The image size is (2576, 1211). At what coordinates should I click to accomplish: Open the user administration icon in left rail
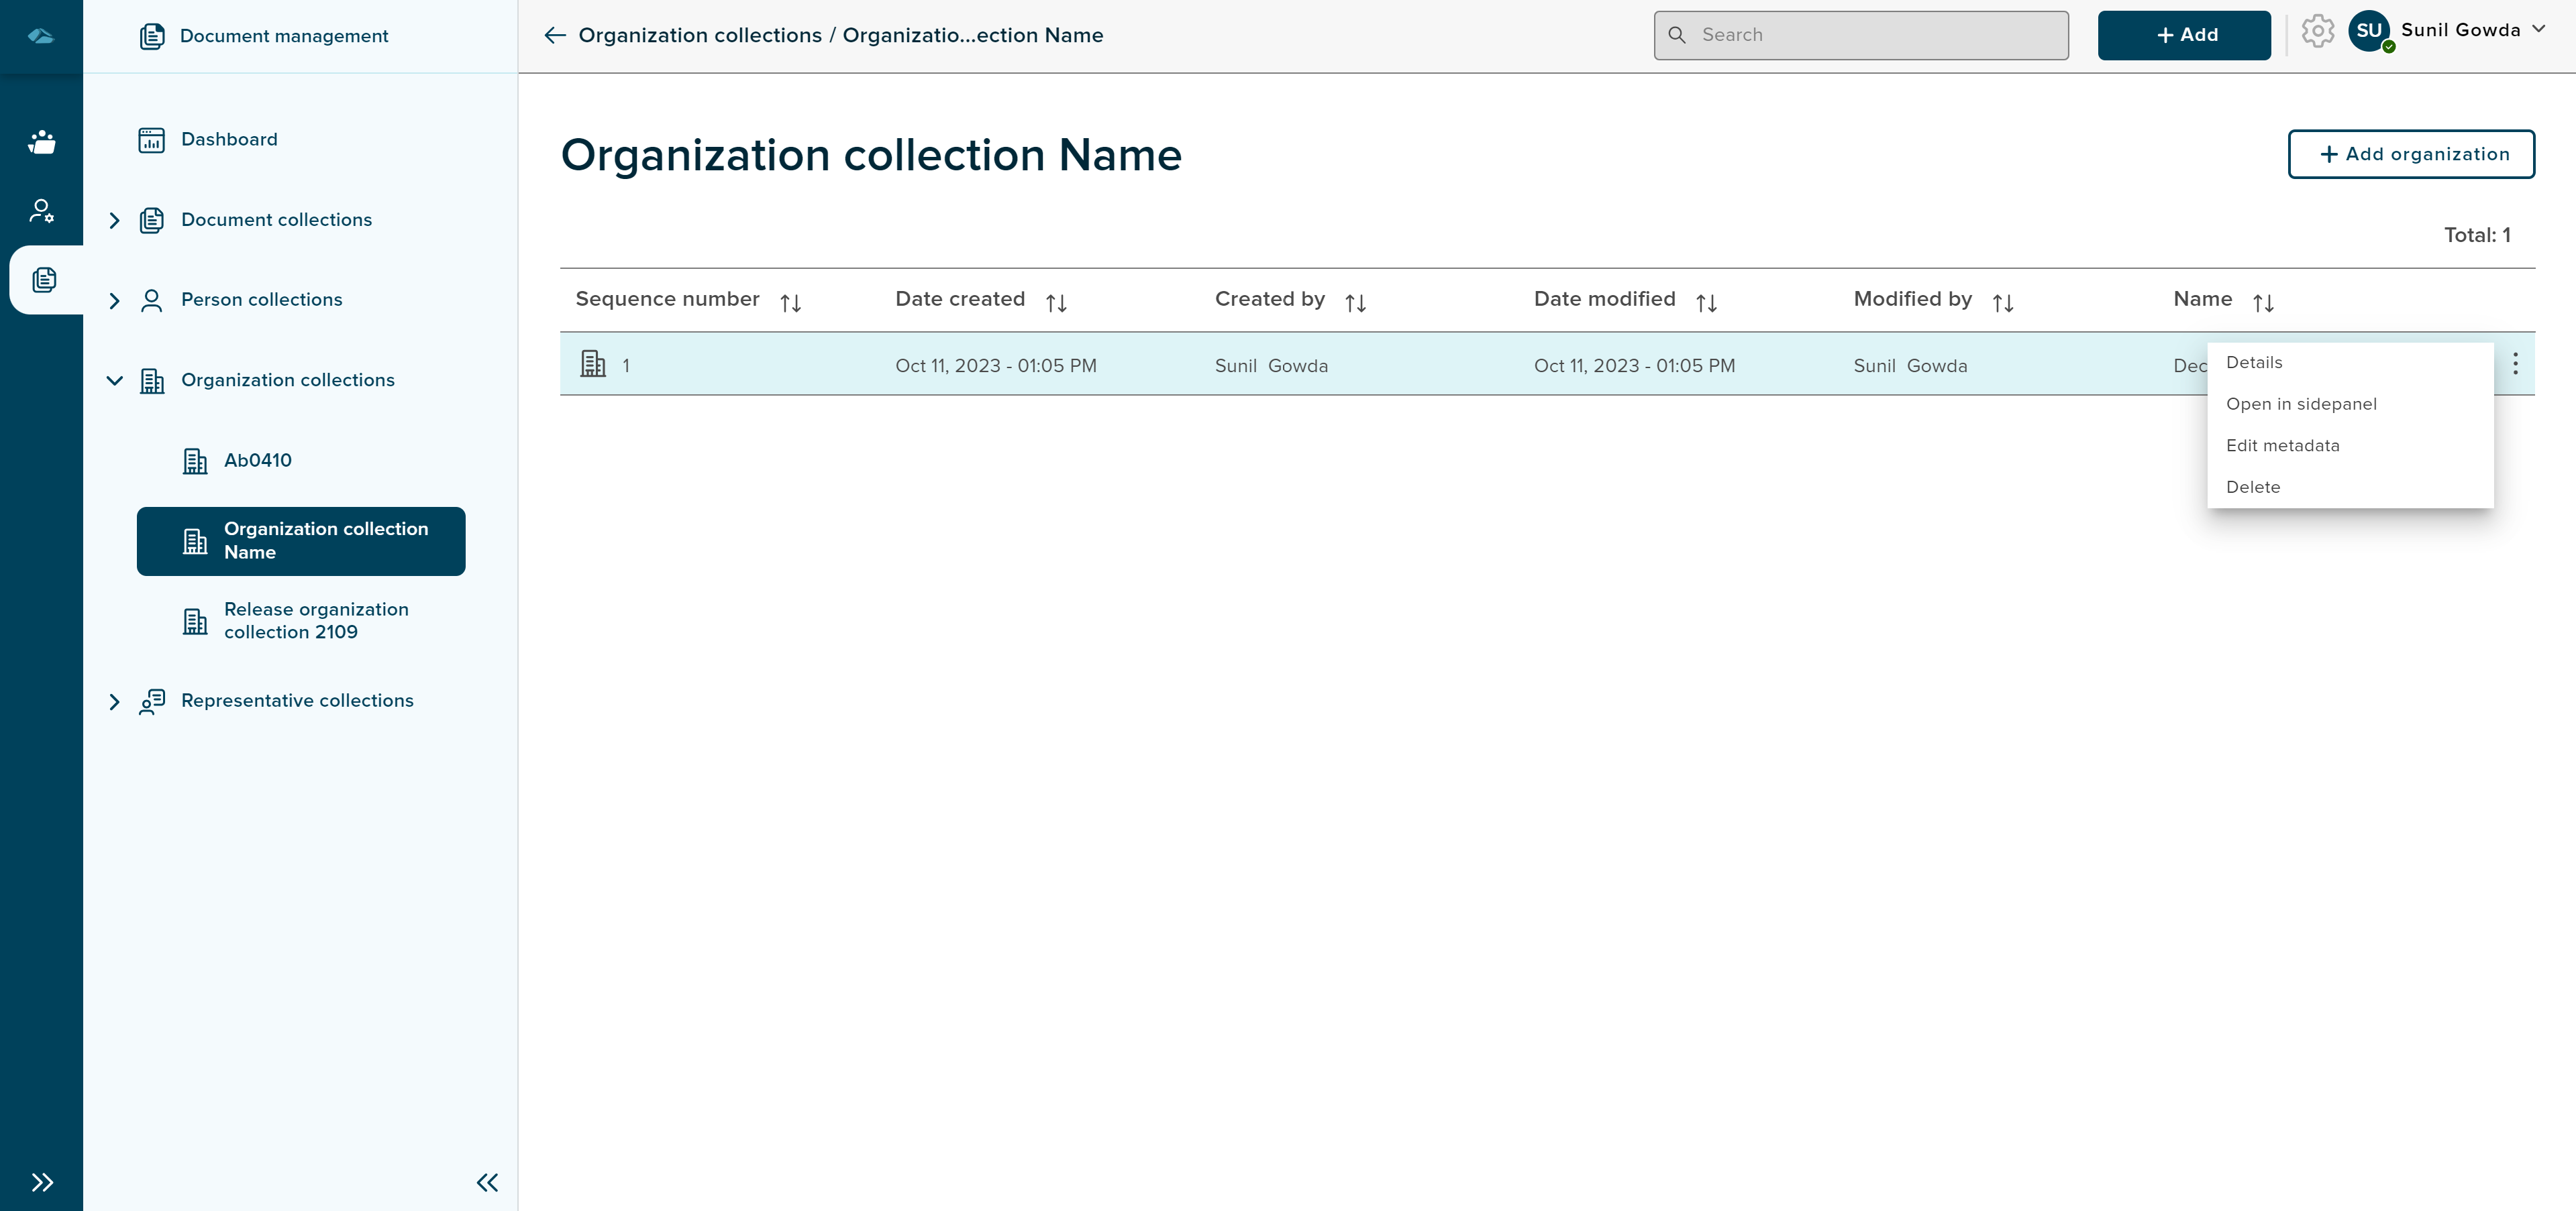click(x=41, y=211)
